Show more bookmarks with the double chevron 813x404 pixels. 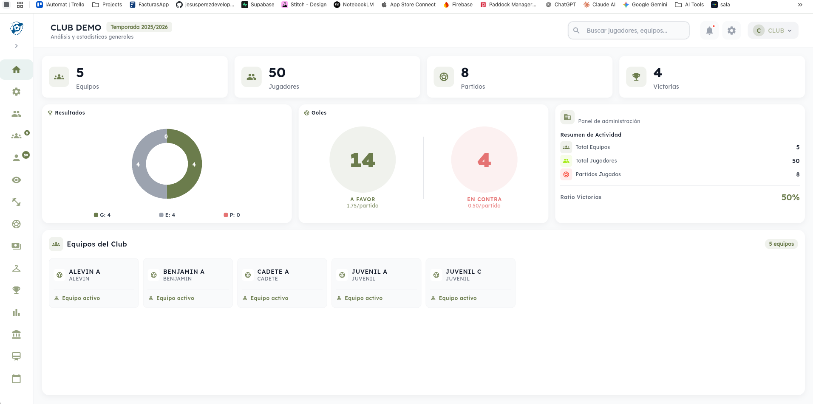point(800,5)
